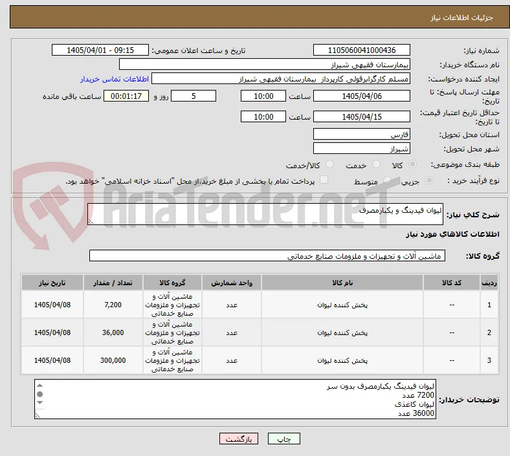The height and width of the screenshot is (456, 510).
Task: Select the کالا/خدمت radio button
Action: pyautogui.click(x=329, y=164)
